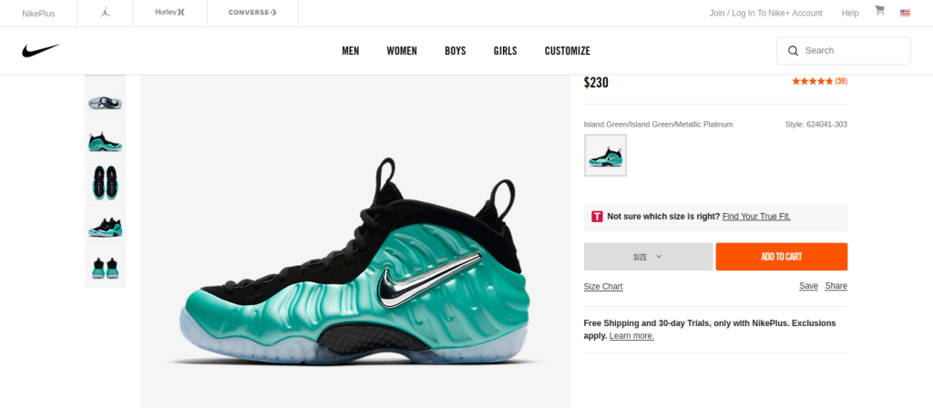Click the five-star rating with 59 reviews
This screenshot has width=933, height=408.
[x=819, y=81]
